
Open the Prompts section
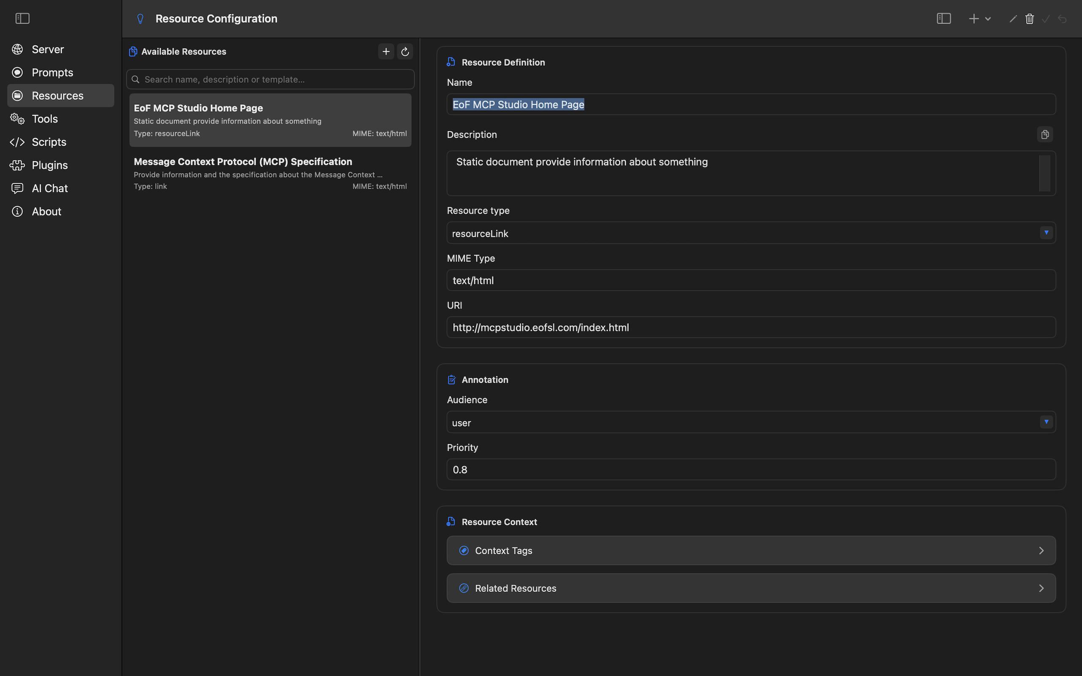[61, 72]
